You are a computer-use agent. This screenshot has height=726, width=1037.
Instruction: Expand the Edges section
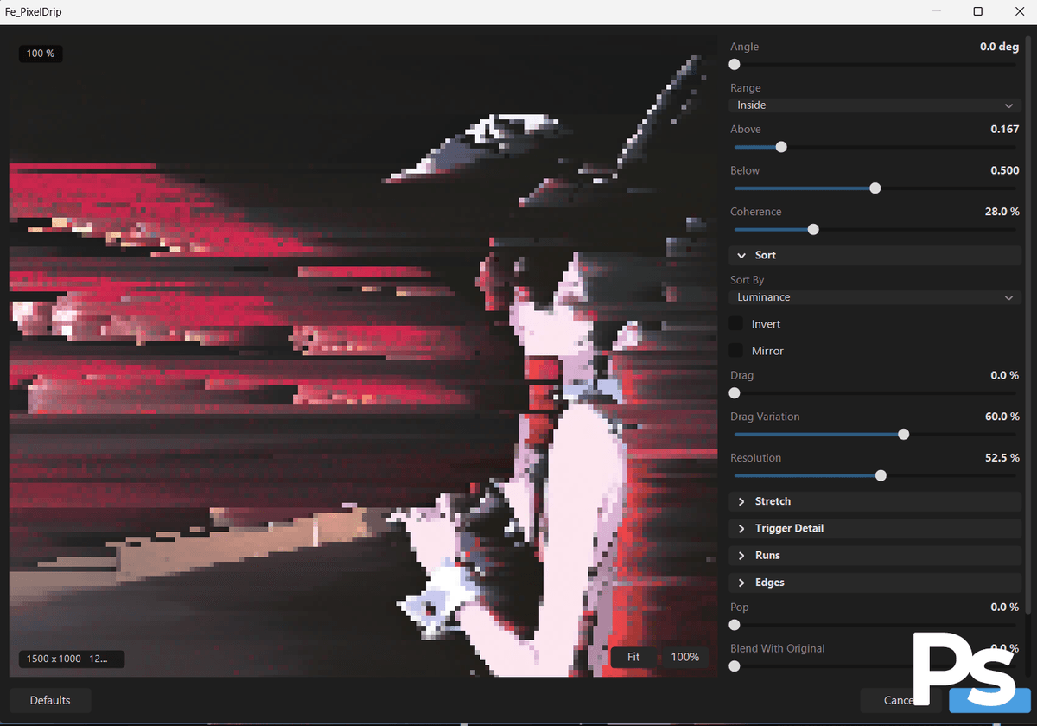[875, 583]
